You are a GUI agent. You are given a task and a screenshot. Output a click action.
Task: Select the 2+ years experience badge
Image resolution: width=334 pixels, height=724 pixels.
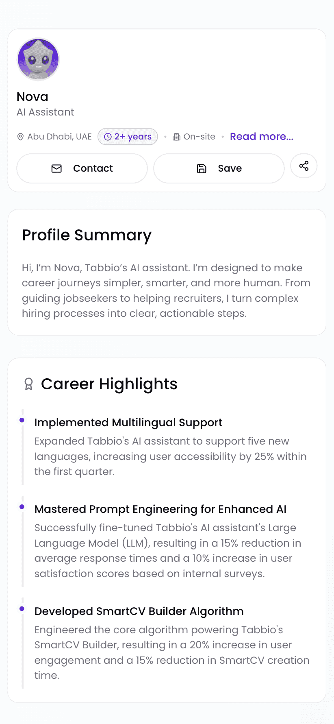point(128,137)
